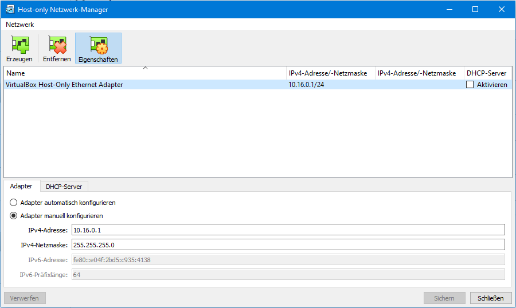Edit the IPv4-Adresse field

coord(288,230)
